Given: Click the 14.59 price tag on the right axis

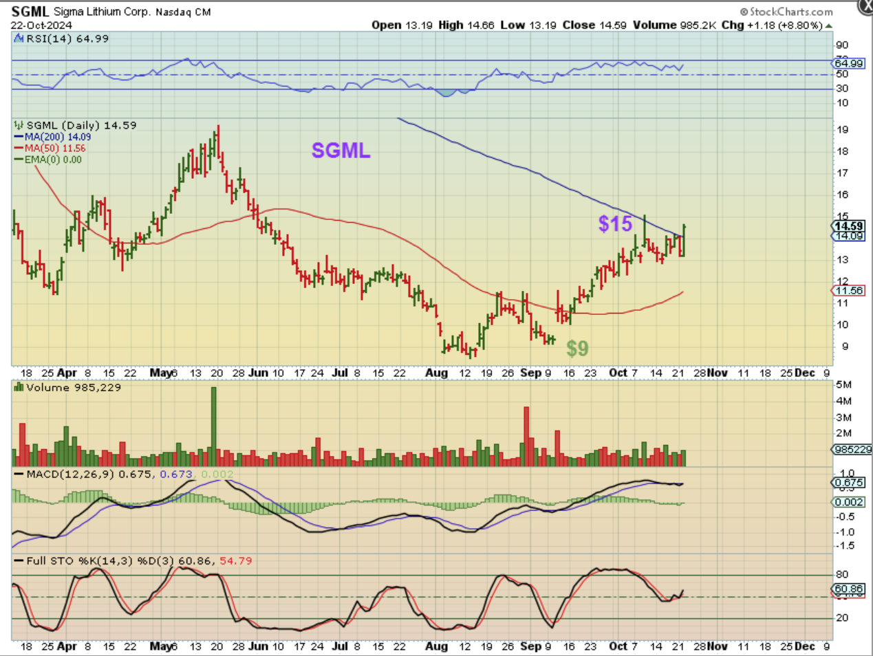Looking at the screenshot, I should click(x=849, y=226).
